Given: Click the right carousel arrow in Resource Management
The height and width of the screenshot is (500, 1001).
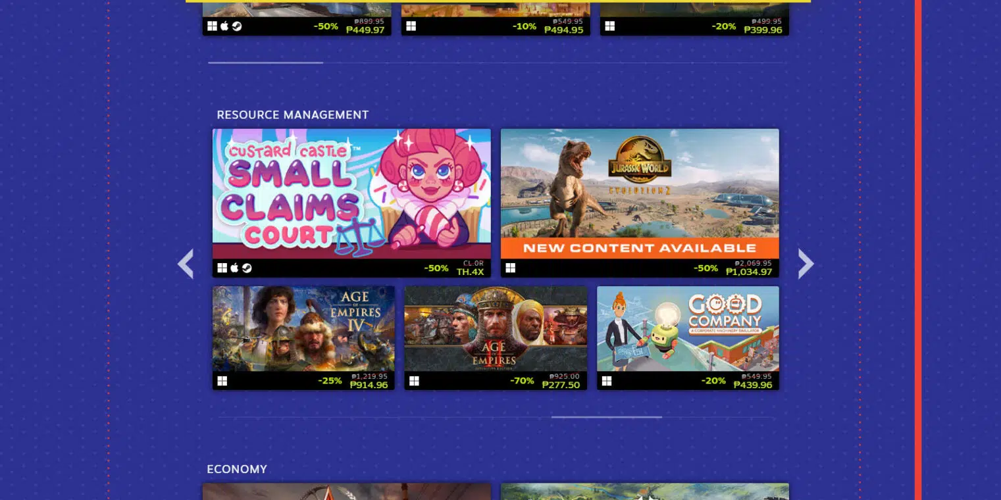Looking at the screenshot, I should pyautogui.click(x=806, y=264).
